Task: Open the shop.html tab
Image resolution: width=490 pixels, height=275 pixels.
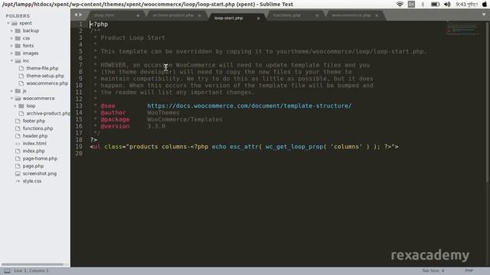Action: pos(104,15)
